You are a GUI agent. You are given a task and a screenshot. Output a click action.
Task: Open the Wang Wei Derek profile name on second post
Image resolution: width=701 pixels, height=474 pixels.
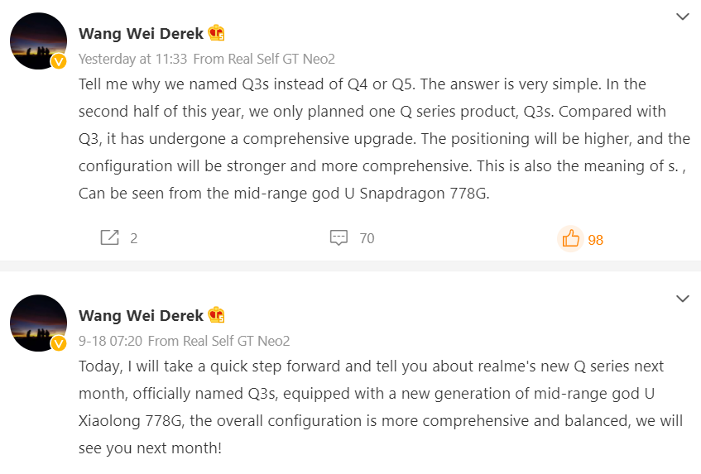141,315
